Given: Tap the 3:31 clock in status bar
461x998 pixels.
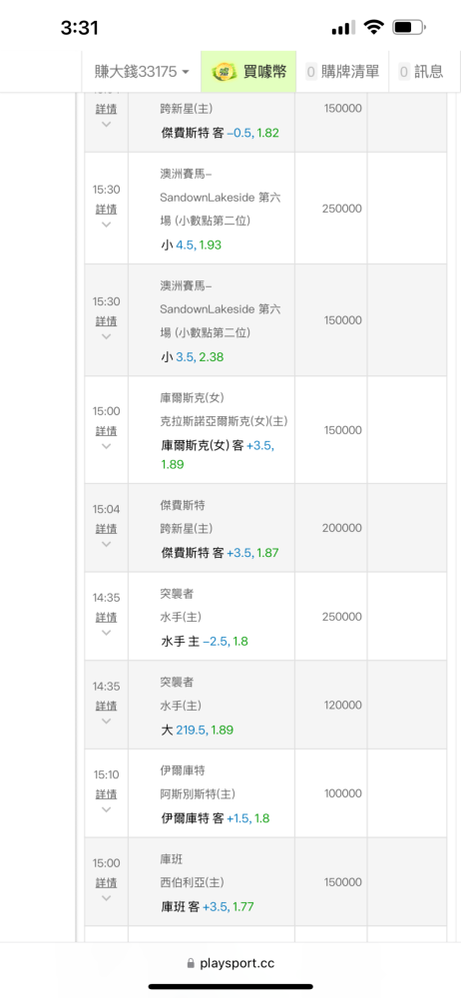Looking at the screenshot, I should coord(80,28).
